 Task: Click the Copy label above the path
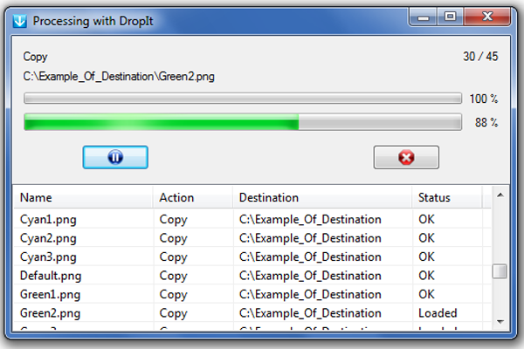point(35,57)
